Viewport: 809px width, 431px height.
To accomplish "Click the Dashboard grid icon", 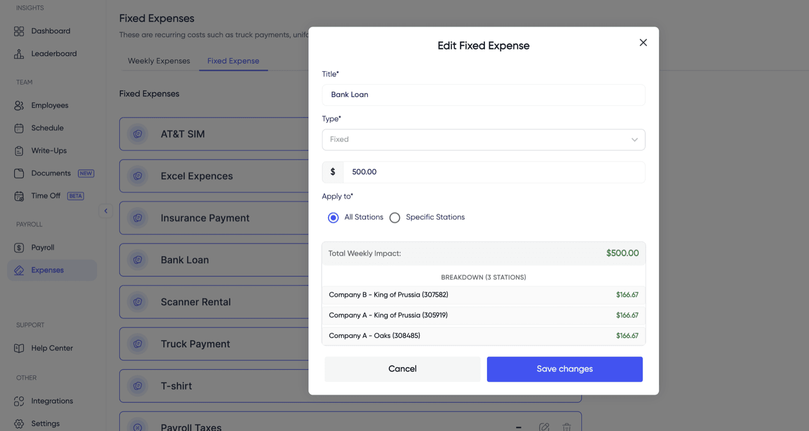I will point(19,31).
